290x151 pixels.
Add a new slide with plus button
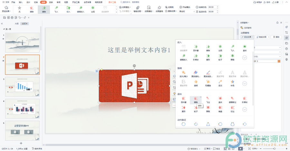click(21, 143)
